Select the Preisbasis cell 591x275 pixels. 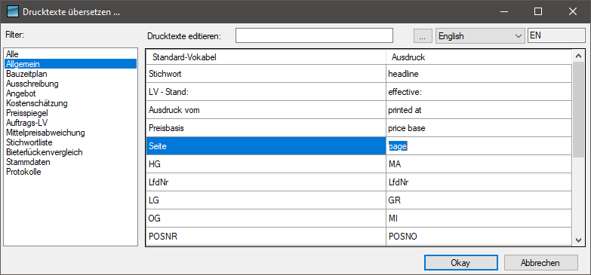click(x=266, y=128)
